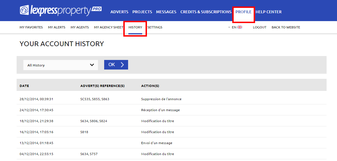
Task: Click the ACTION(S) column header
Action: [150, 86]
